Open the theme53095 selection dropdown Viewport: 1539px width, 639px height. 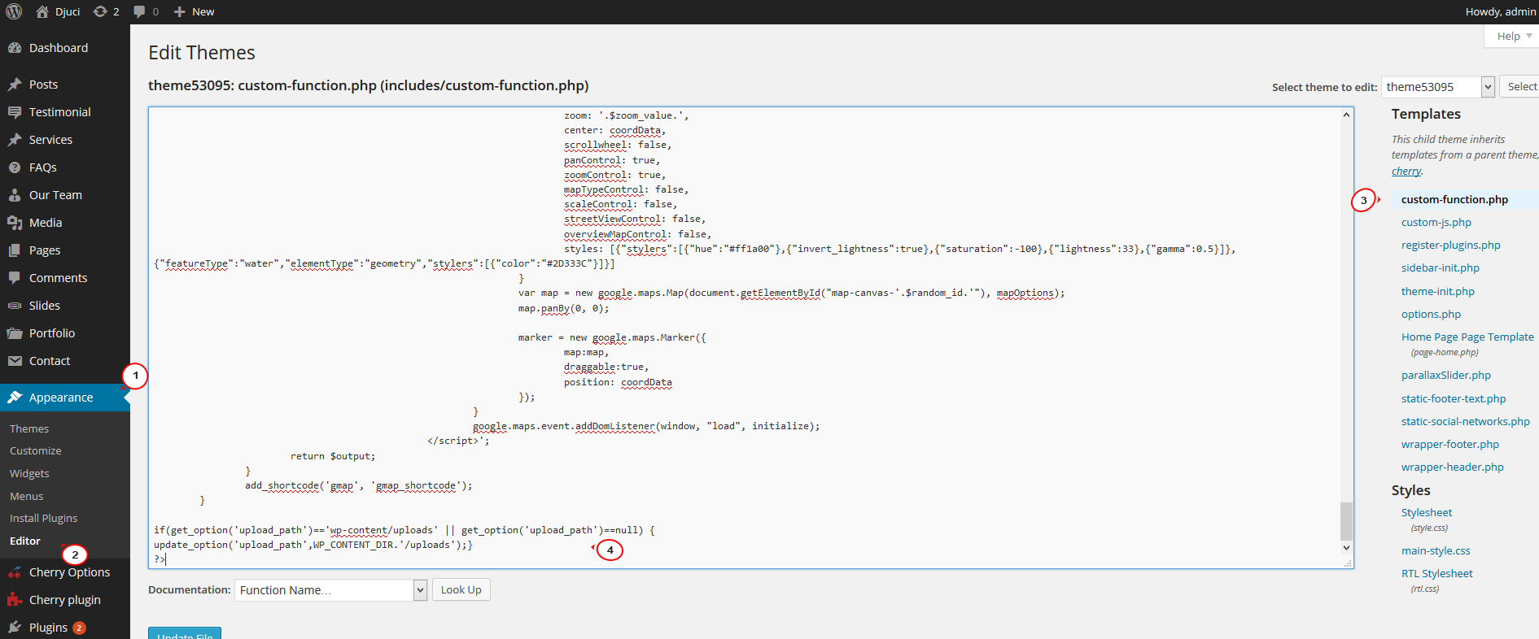click(x=1438, y=86)
